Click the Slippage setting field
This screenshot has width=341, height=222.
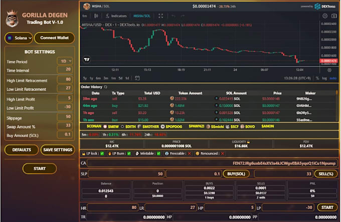(x=65, y=117)
